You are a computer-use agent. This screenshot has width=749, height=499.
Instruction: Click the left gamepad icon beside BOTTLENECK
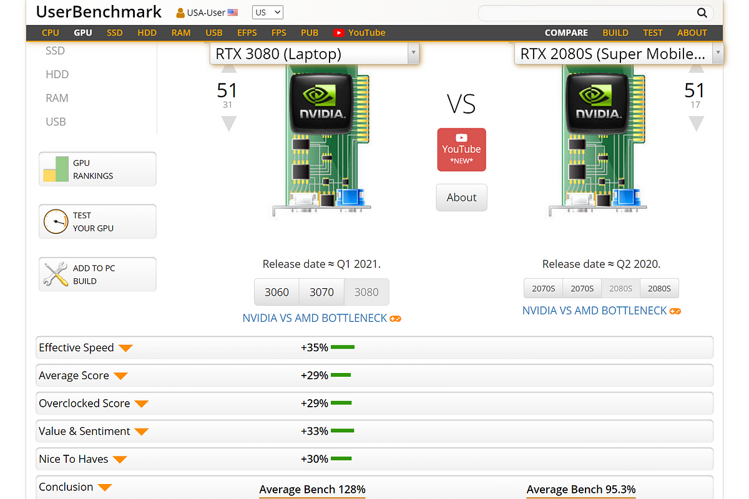[396, 318]
